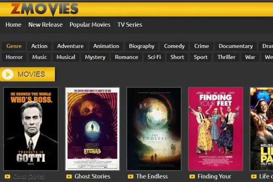Viewport: 273px width, 182px height.
Task: Browse Romance genre
Action: 126,57
